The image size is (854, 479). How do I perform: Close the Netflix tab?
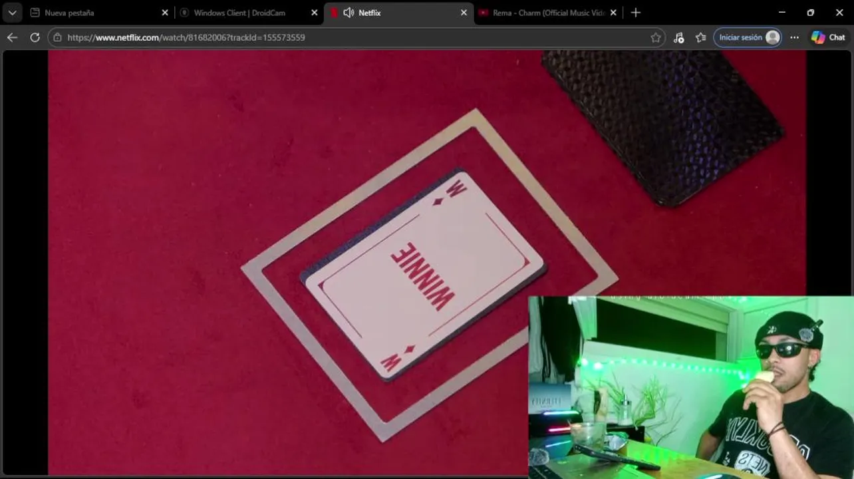464,13
